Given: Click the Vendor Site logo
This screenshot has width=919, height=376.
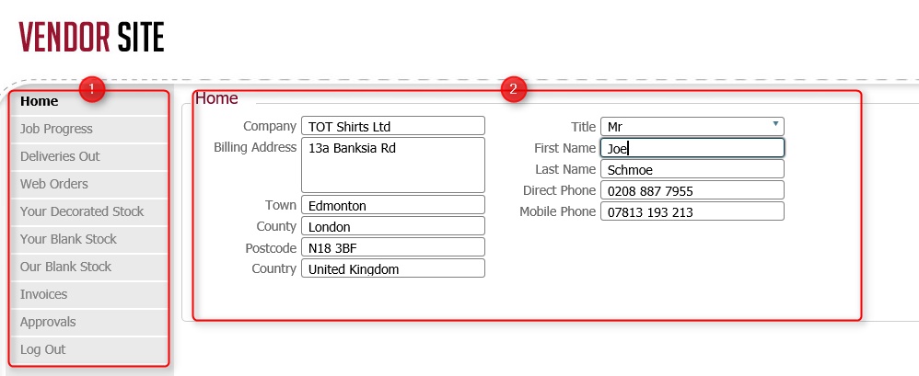Looking at the screenshot, I should click(x=91, y=37).
